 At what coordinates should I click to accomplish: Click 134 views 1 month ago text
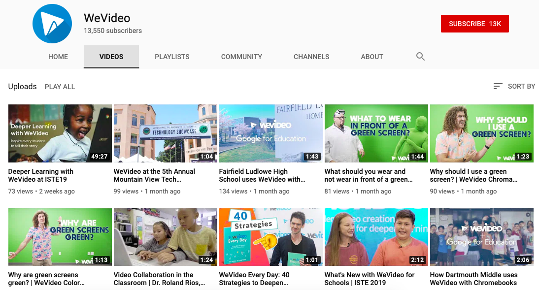(x=254, y=192)
